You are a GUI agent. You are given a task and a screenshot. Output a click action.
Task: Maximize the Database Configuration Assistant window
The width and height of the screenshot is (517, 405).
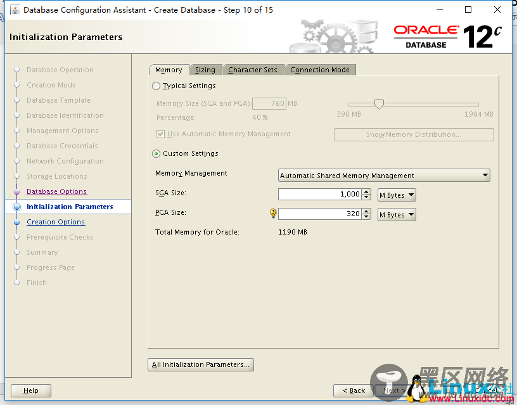[x=468, y=10]
